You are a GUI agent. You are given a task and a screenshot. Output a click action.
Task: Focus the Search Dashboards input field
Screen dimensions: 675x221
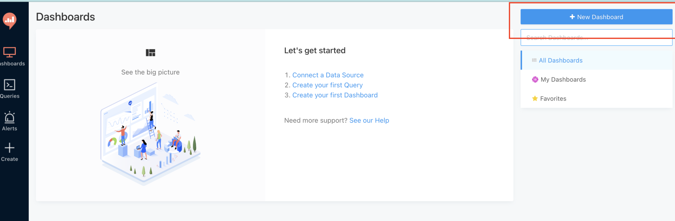(x=596, y=38)
